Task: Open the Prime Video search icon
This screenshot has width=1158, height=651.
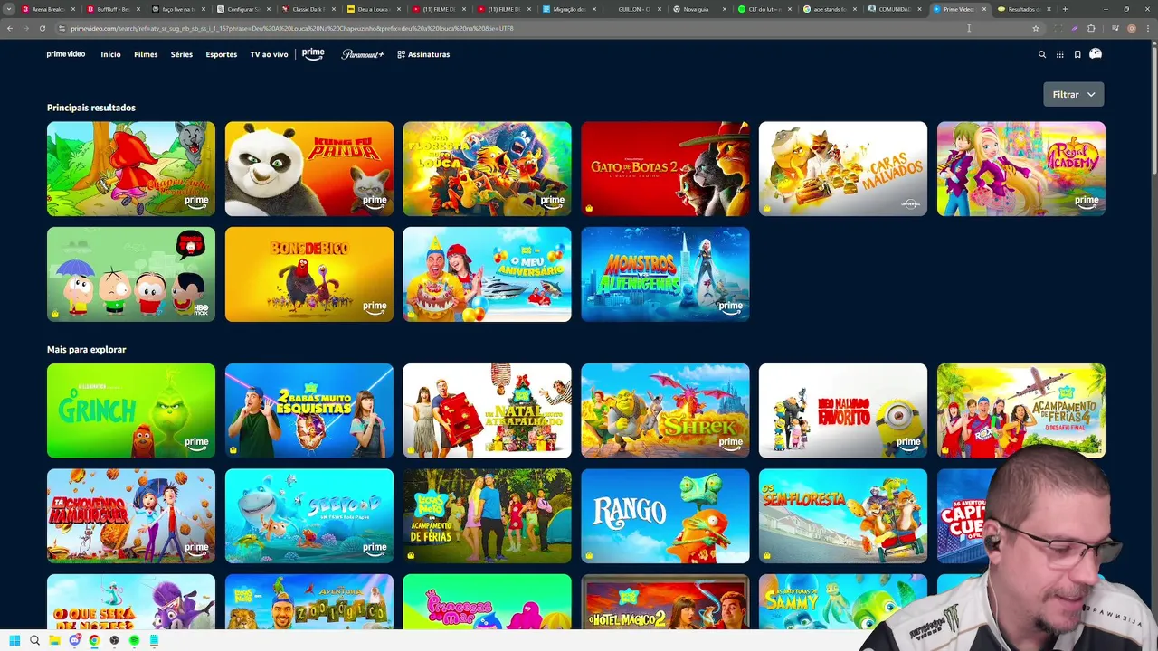Action: tap(1042, 54)
